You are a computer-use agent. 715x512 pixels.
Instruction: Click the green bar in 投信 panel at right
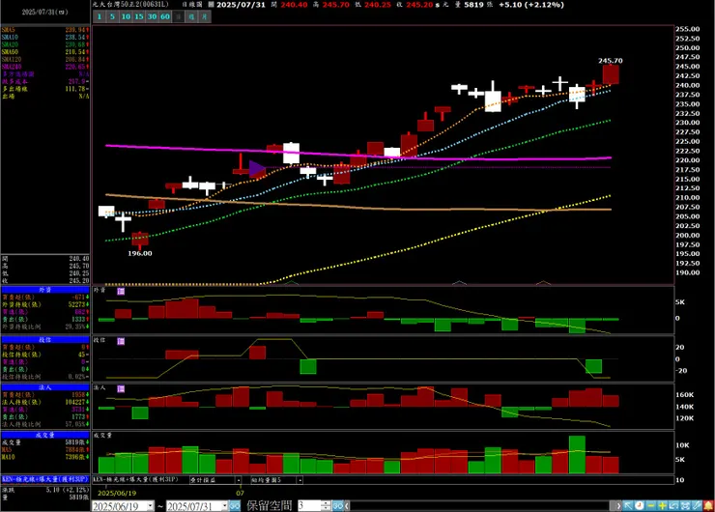pyautogui.click(x=593, y=366)
